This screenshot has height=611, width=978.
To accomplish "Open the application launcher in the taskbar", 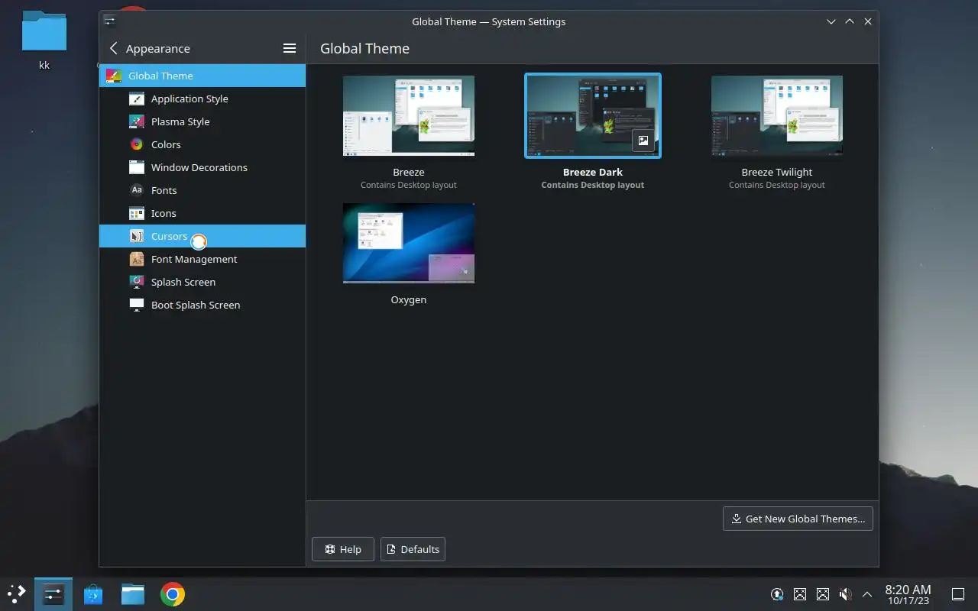I will click(x=16, y=594).
